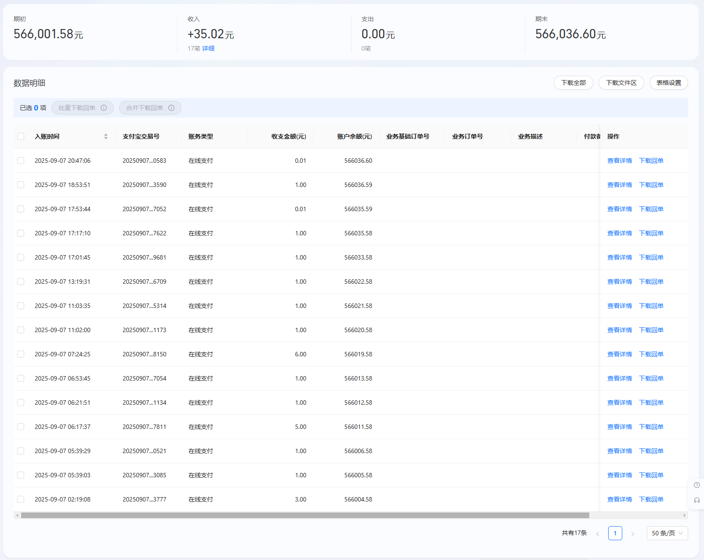This screenshot has width=704, height=560.
Task: Click info icon beside 合并下载回单
Action: click(171, 108)
